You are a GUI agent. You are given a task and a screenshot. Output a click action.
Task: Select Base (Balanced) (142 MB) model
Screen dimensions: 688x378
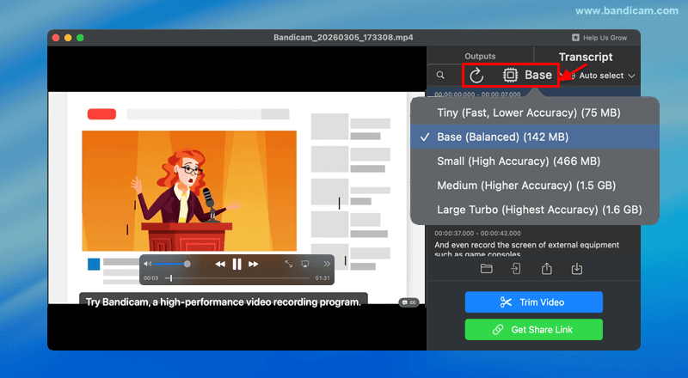click(502, 137)
